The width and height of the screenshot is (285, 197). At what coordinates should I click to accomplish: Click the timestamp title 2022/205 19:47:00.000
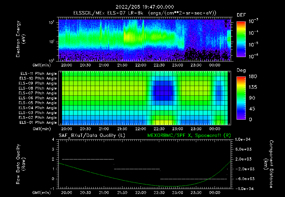coord(145,7)
